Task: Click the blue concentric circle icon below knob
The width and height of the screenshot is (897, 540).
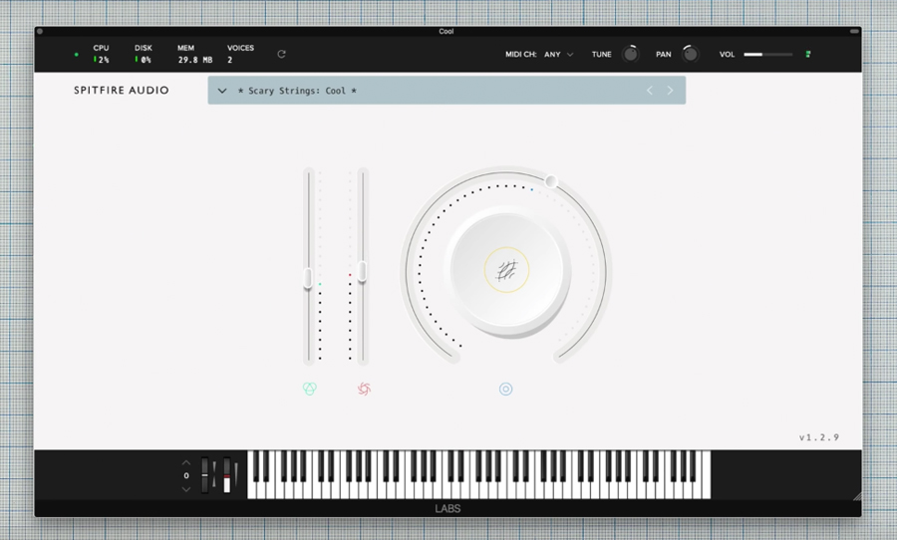Action: pyautogui.click(x=505, y=389)
